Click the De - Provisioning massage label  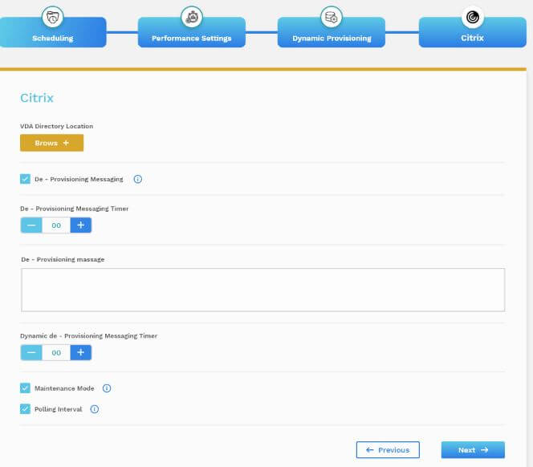[x=63, y=259]
